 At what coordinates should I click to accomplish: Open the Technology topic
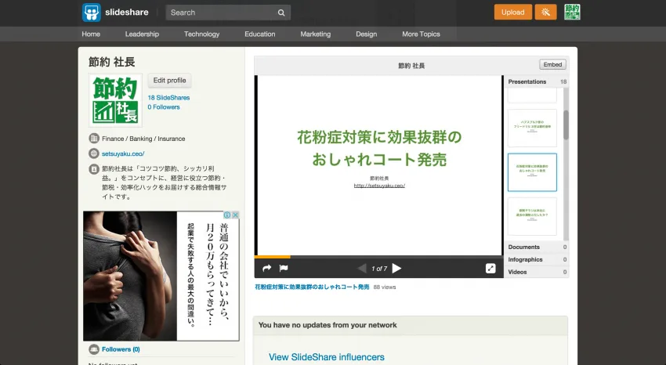[201, 34]
